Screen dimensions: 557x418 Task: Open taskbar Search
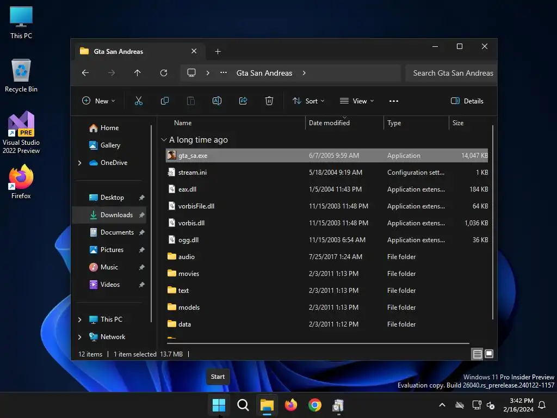[243, 405]
